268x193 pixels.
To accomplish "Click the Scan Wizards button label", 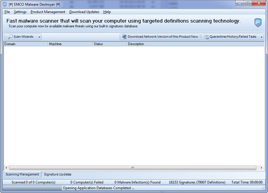I will click(24, 37).
